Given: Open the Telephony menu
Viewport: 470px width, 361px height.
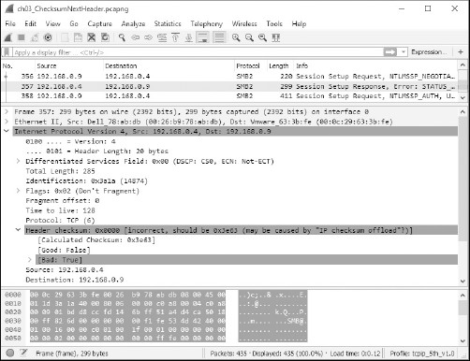Looking at the screenshot, I should coord(207,23).
